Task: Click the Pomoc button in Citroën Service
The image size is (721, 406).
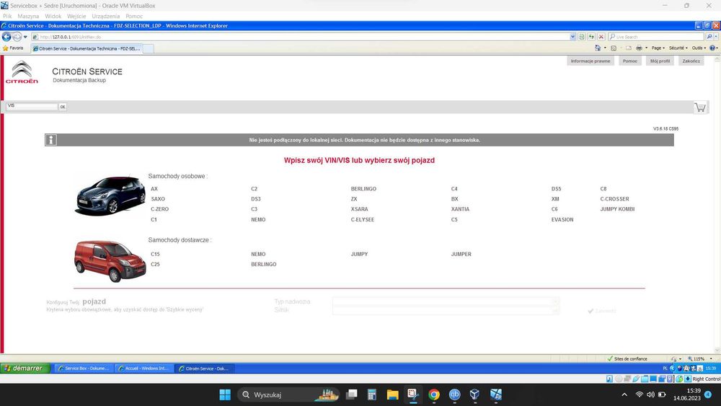Action: (x=630, y=61)
